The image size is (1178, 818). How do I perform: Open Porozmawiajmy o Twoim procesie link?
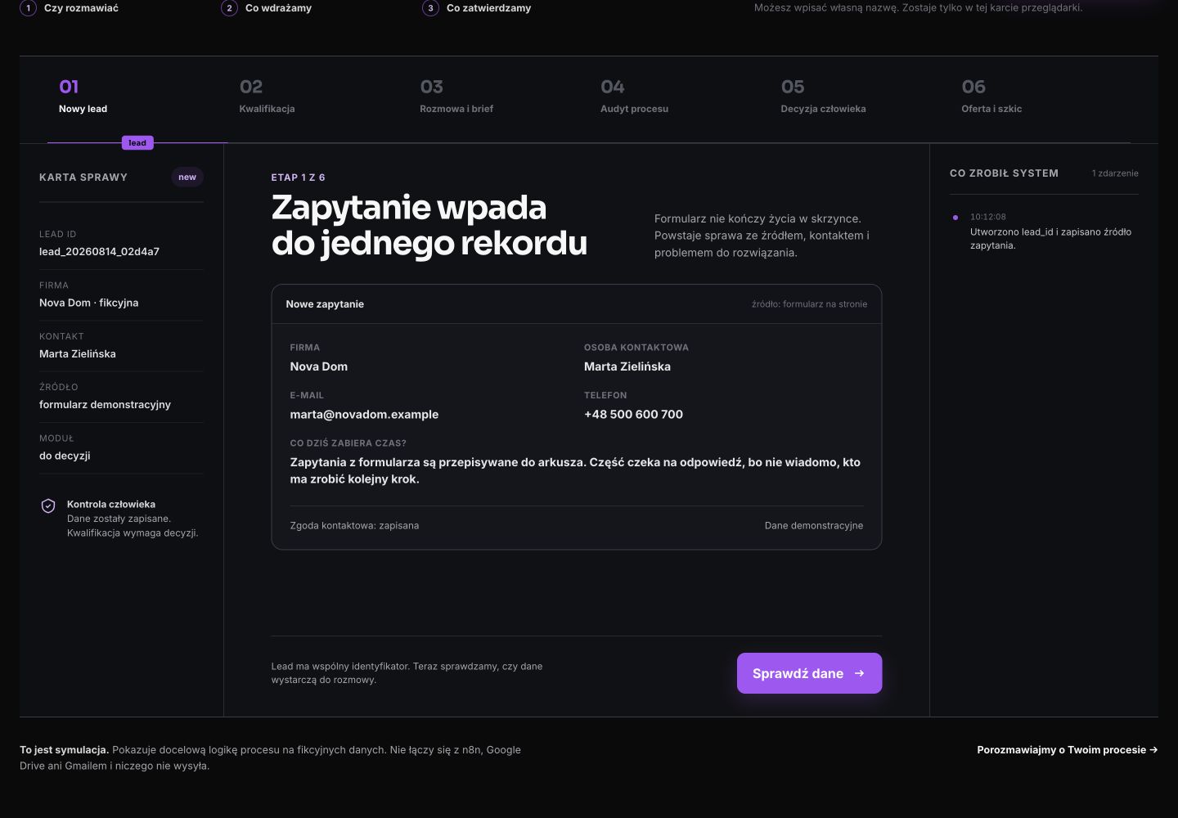(1067, 749)
